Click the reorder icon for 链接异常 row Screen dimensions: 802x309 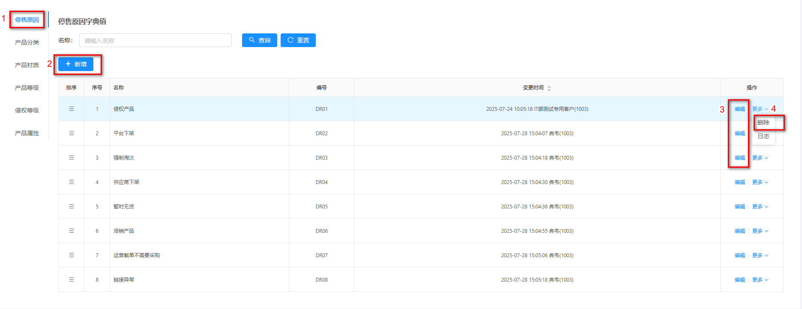click(x=72, y=279)
